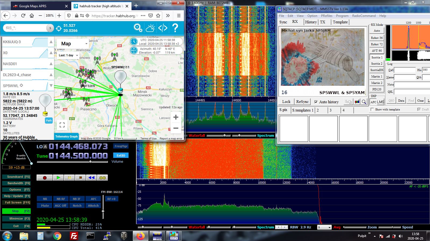Start playback with HDSDR green play button
Viewport: 430px width, 241px height.
tap(58, 178)
